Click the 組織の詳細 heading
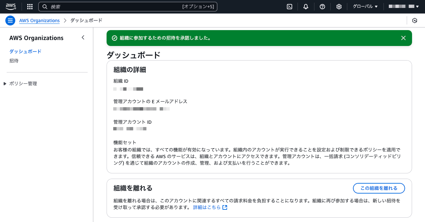This screenshot has height=222, width=425. point(130,70)
